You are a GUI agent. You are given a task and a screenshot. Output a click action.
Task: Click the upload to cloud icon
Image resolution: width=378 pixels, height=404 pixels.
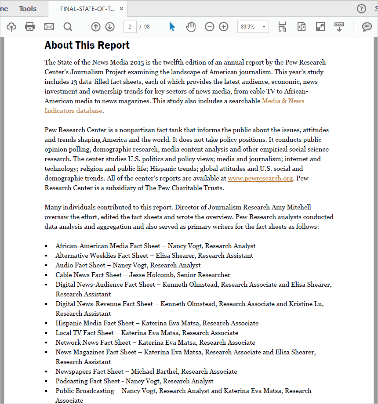(11, 26)
